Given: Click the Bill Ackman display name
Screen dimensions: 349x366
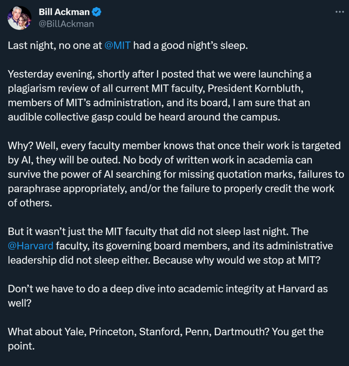Looking at the screenshot, I should coord(64,12).
